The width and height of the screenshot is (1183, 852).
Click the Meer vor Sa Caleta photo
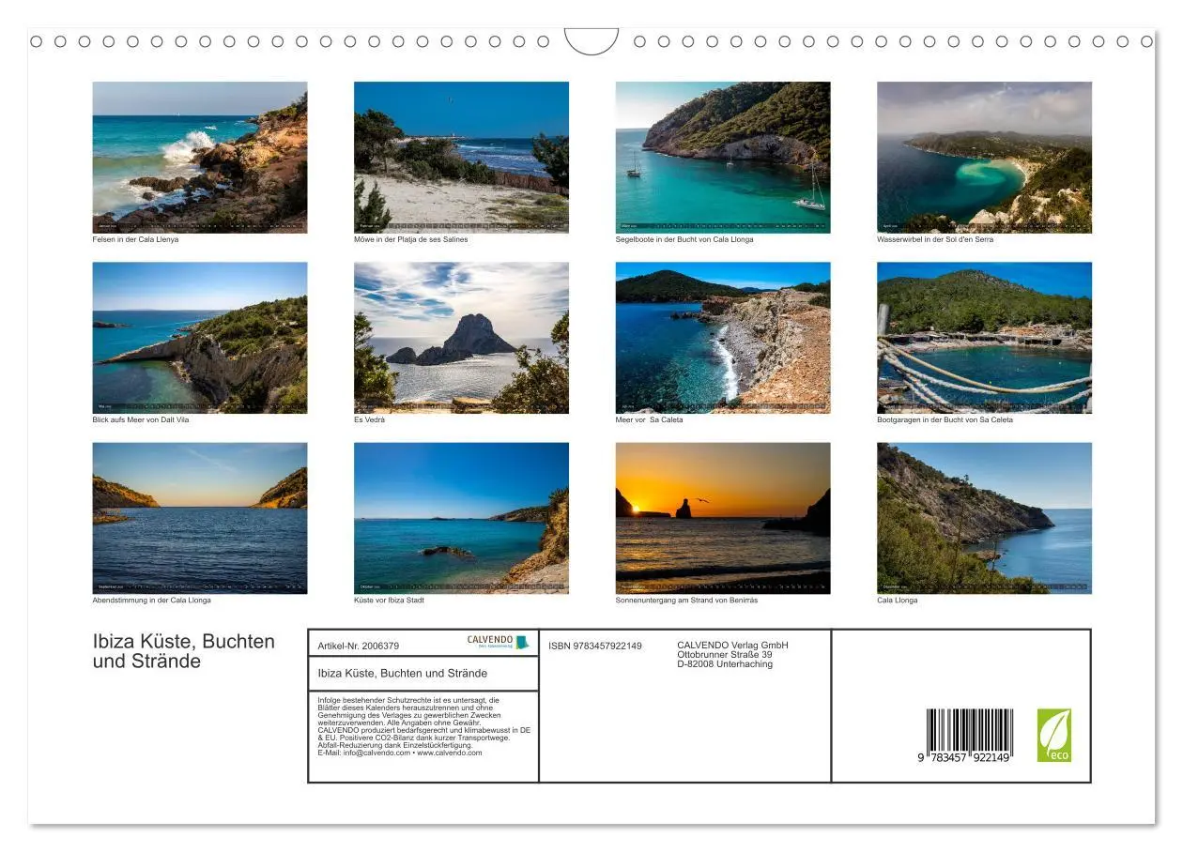coord(723,338)
